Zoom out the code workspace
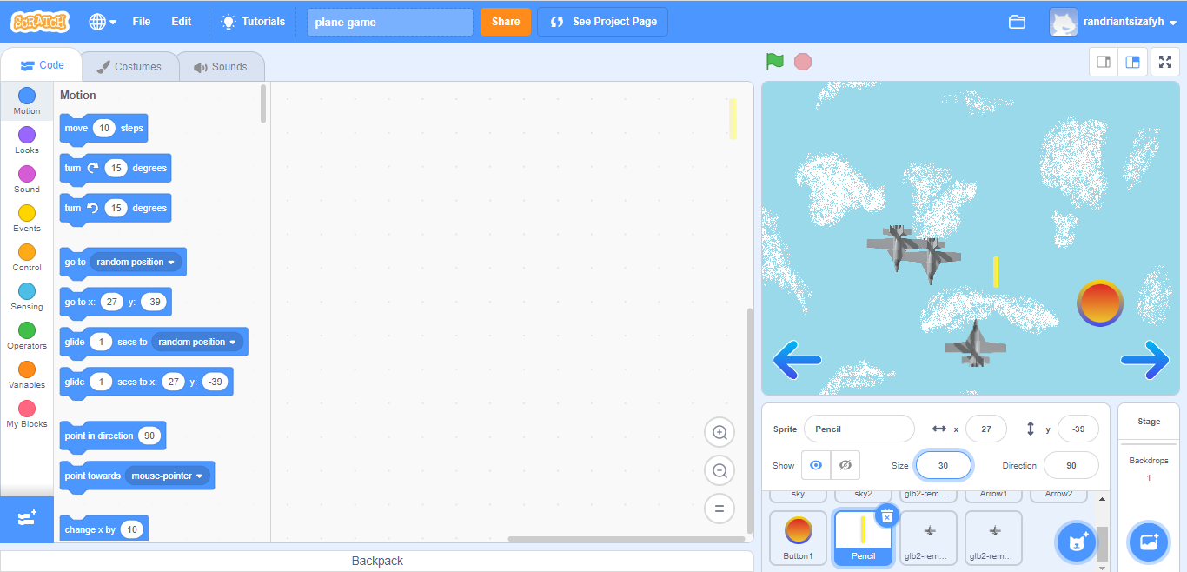 click(719, 470)
